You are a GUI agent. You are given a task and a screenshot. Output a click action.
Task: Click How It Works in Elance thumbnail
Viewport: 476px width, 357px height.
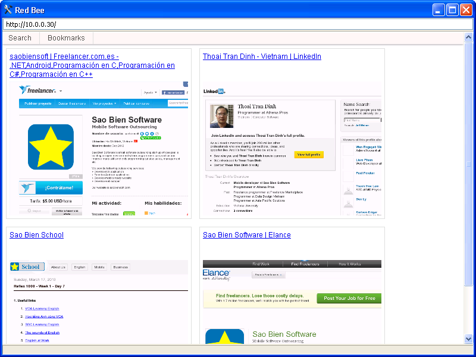pyautogui.click(x=349, y=264)
